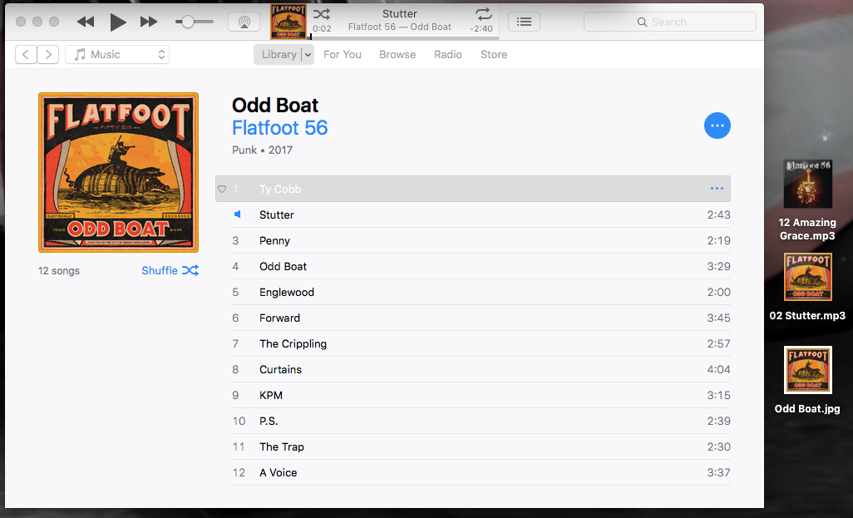The width and height of the screenshot is (853, 518).
Task: Select the Library tab
Action: (279, 54)
